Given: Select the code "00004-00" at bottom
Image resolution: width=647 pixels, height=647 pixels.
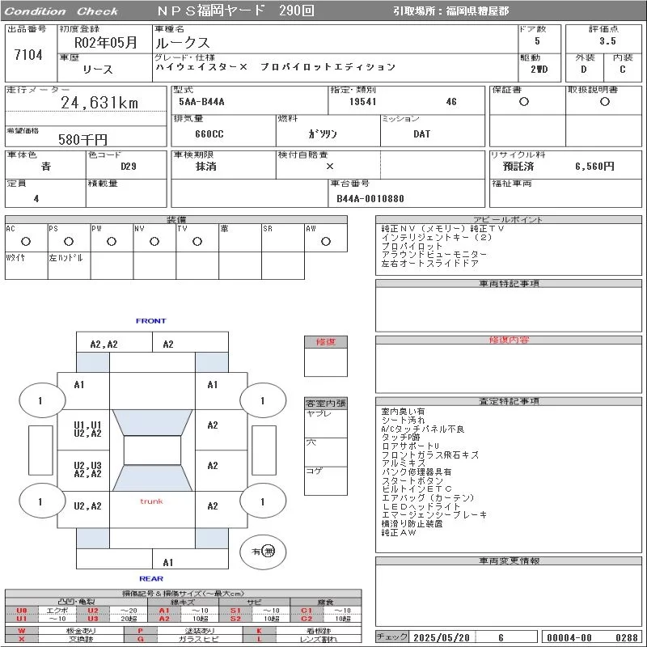Looking at the screenshot, I should click(569, 637).
